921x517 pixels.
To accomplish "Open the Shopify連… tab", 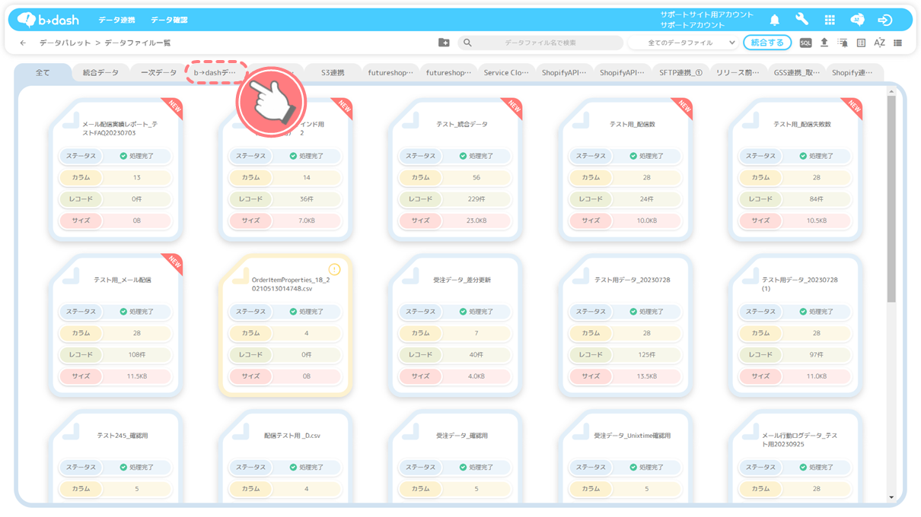I will click(852, 73).
